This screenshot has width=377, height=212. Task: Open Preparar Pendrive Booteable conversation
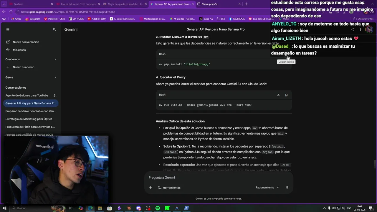tap(31, 111)
